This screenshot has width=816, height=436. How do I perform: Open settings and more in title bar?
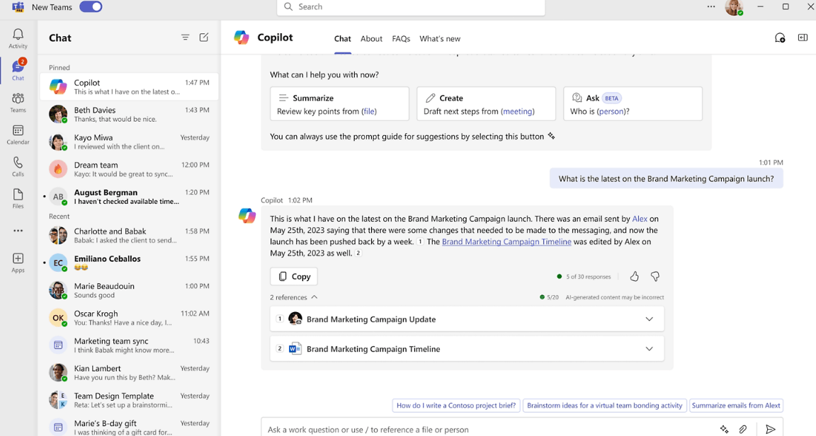click(x=711, y=7)
